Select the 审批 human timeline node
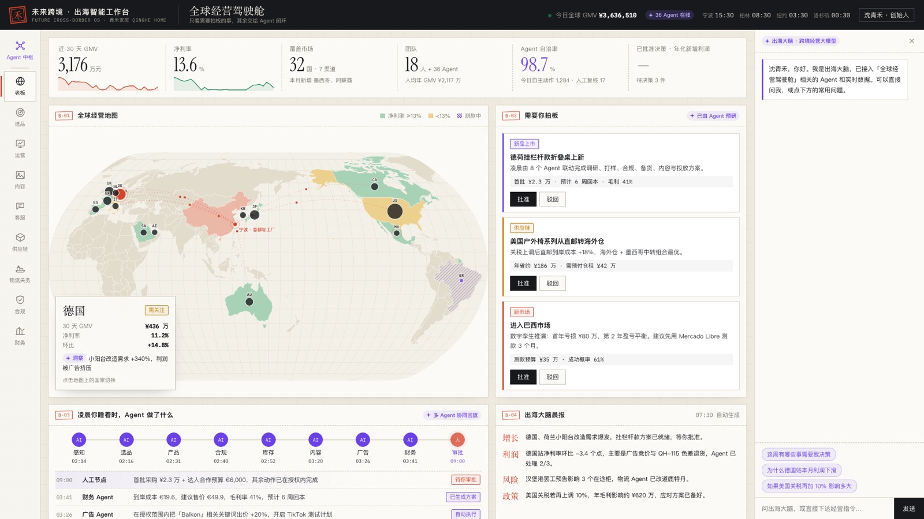 tap(457, 439)
